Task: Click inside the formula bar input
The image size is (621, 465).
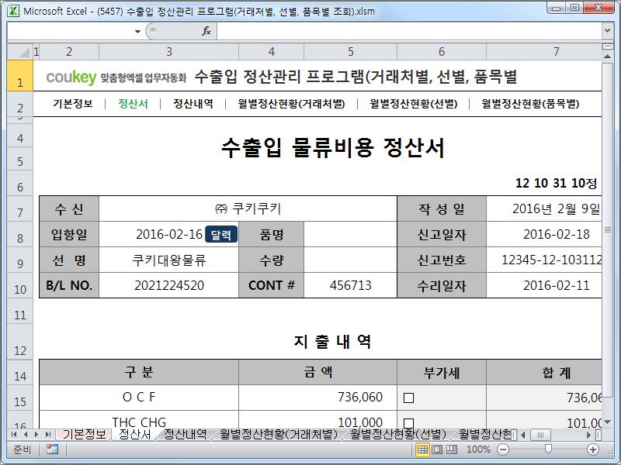Action: (409, 31)
